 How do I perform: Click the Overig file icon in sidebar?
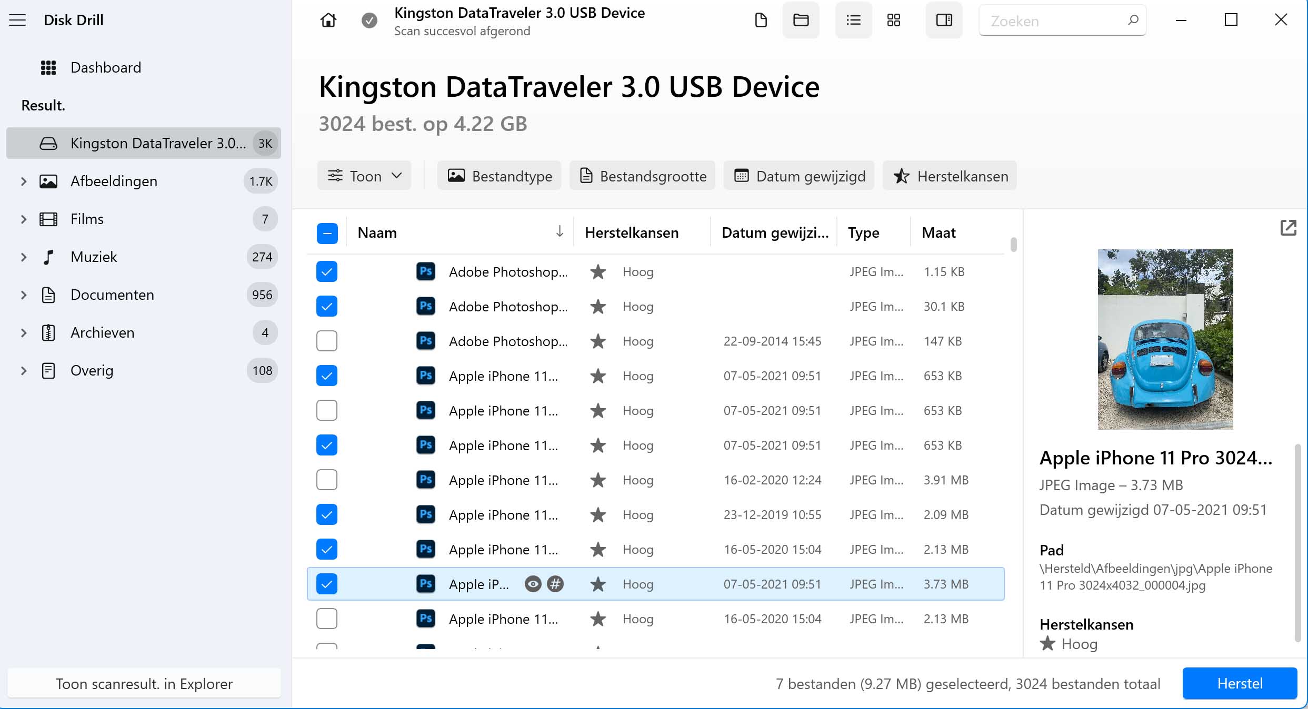tap(48, 371)
